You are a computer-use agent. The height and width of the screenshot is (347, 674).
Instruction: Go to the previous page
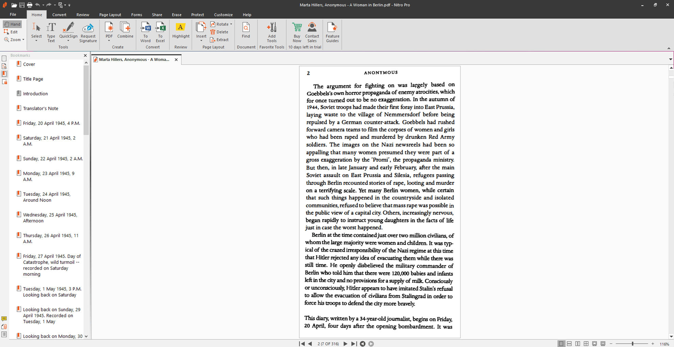click(310, 344)
